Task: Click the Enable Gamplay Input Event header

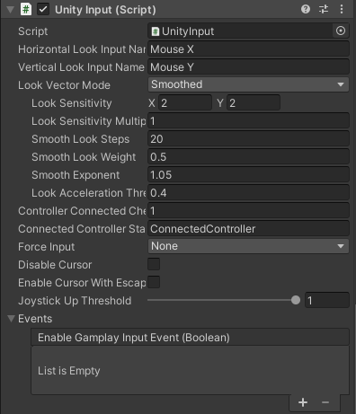Action: pos(190,338)
